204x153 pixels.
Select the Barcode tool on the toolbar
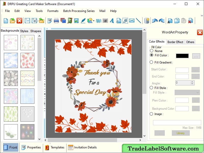pyautogui.click(x=105, y=21)
